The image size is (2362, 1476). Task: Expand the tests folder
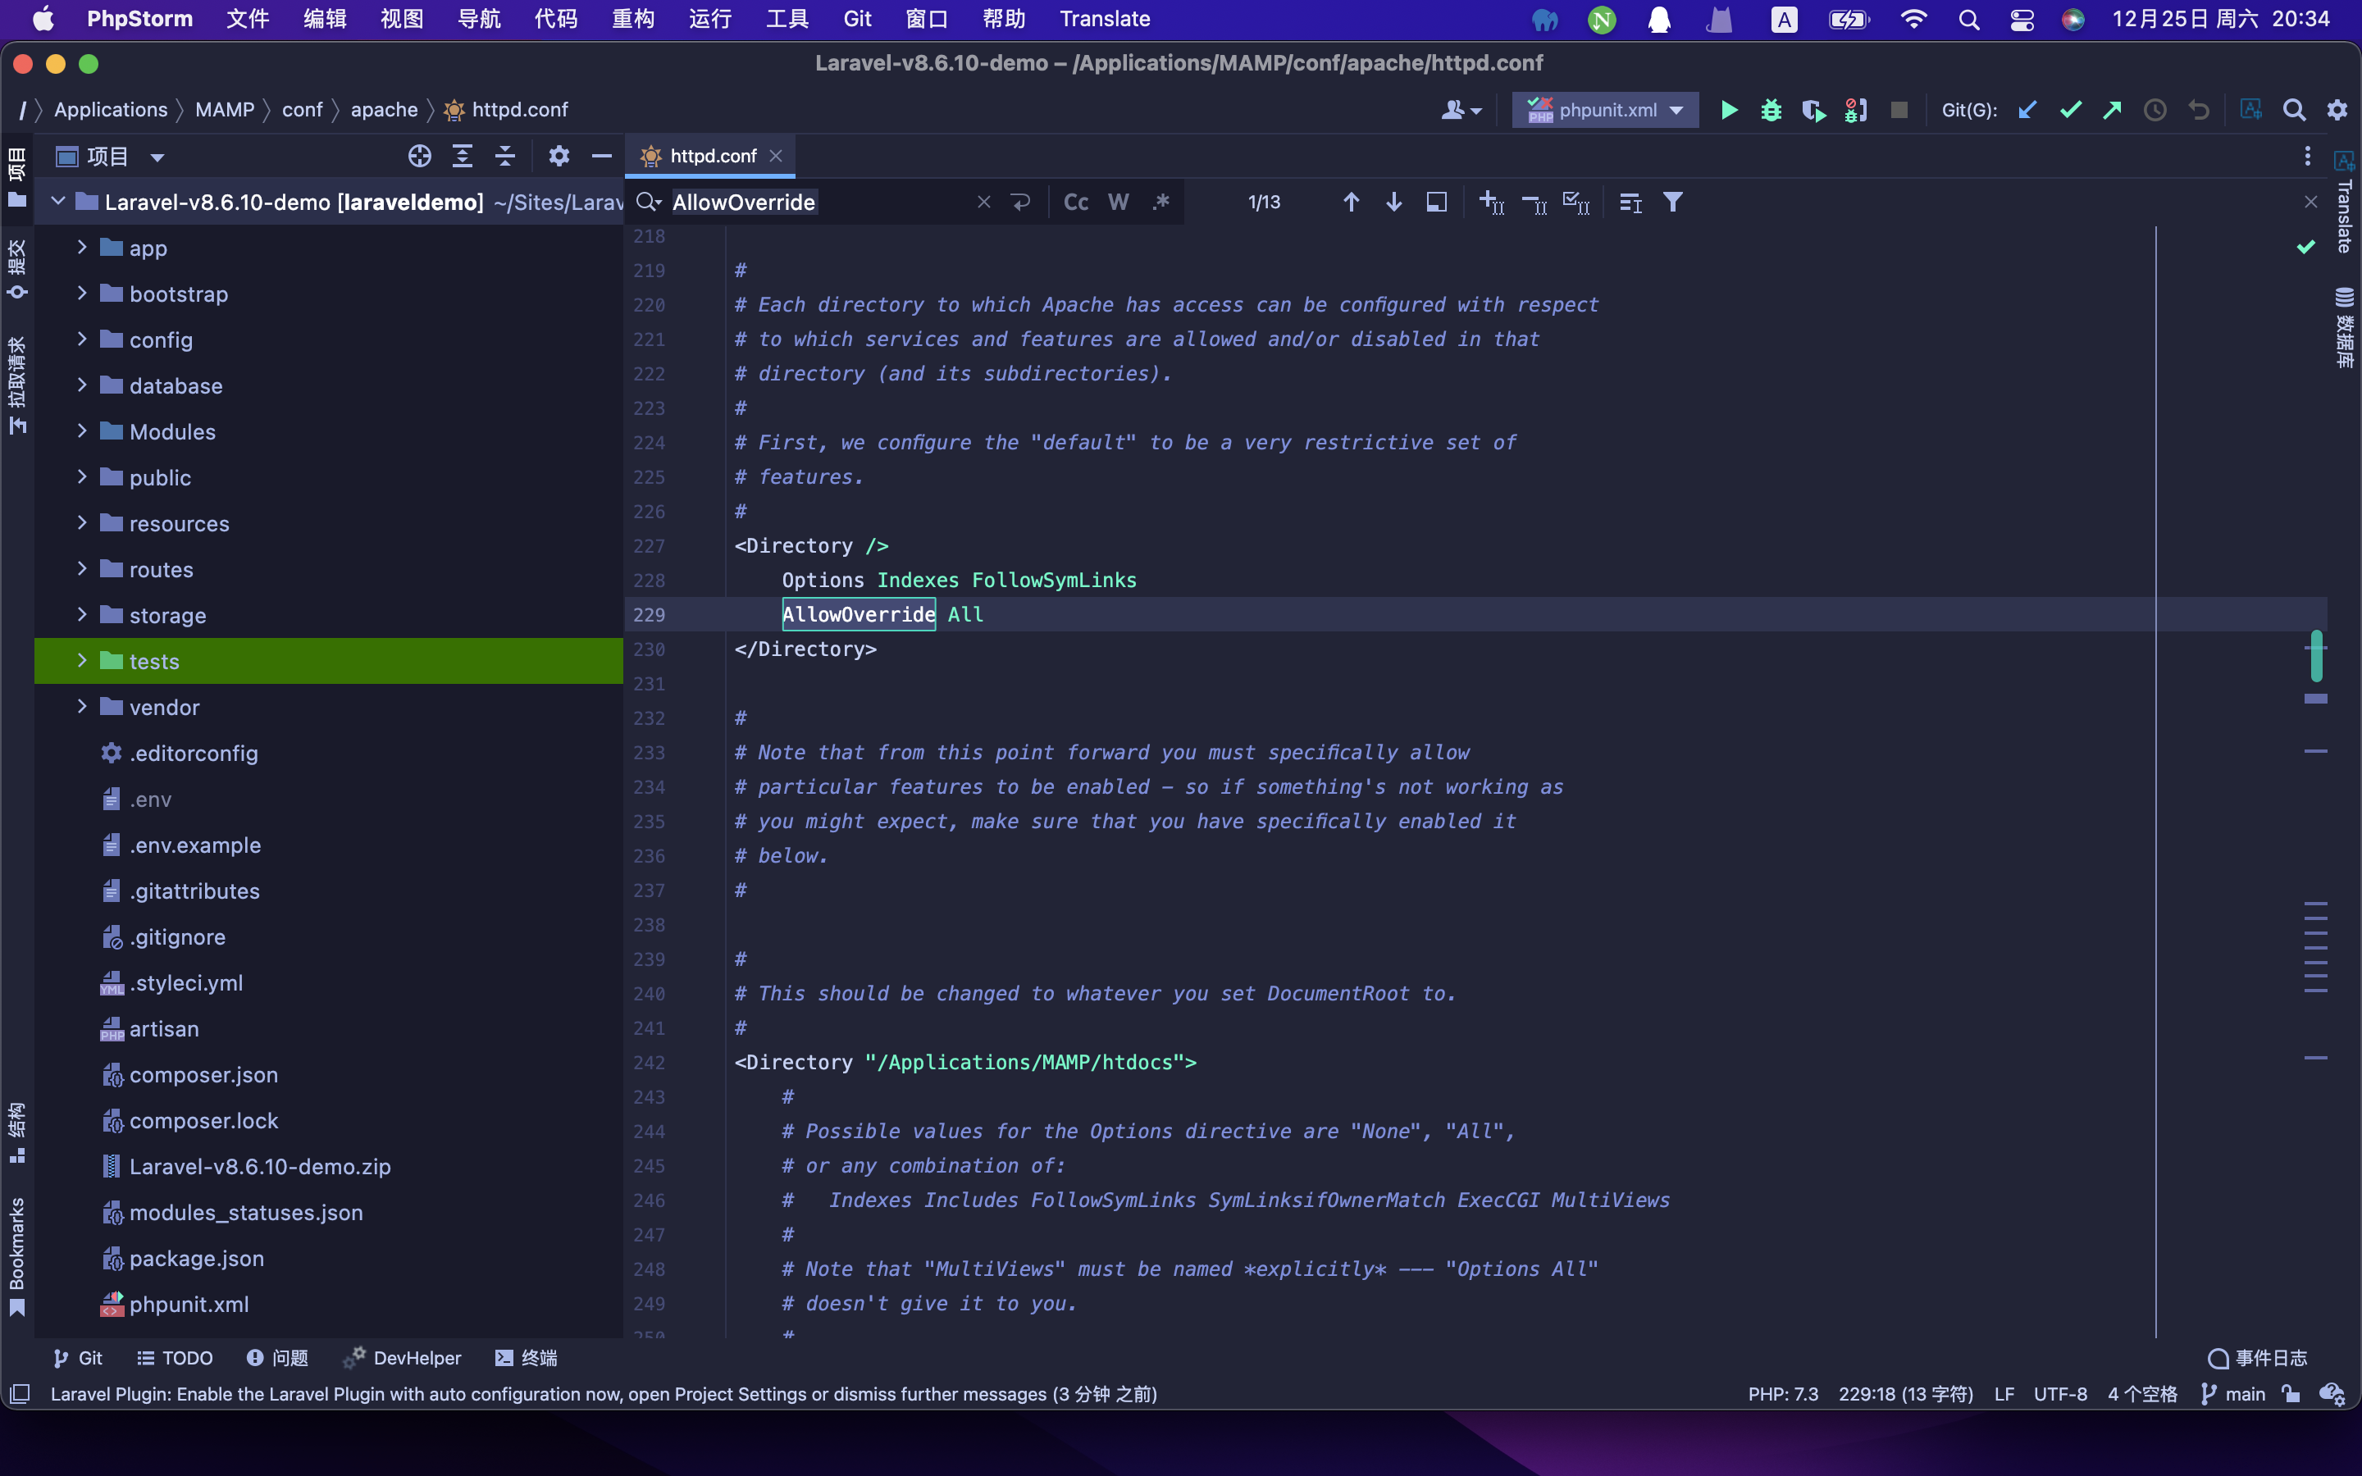coord(82,661)
